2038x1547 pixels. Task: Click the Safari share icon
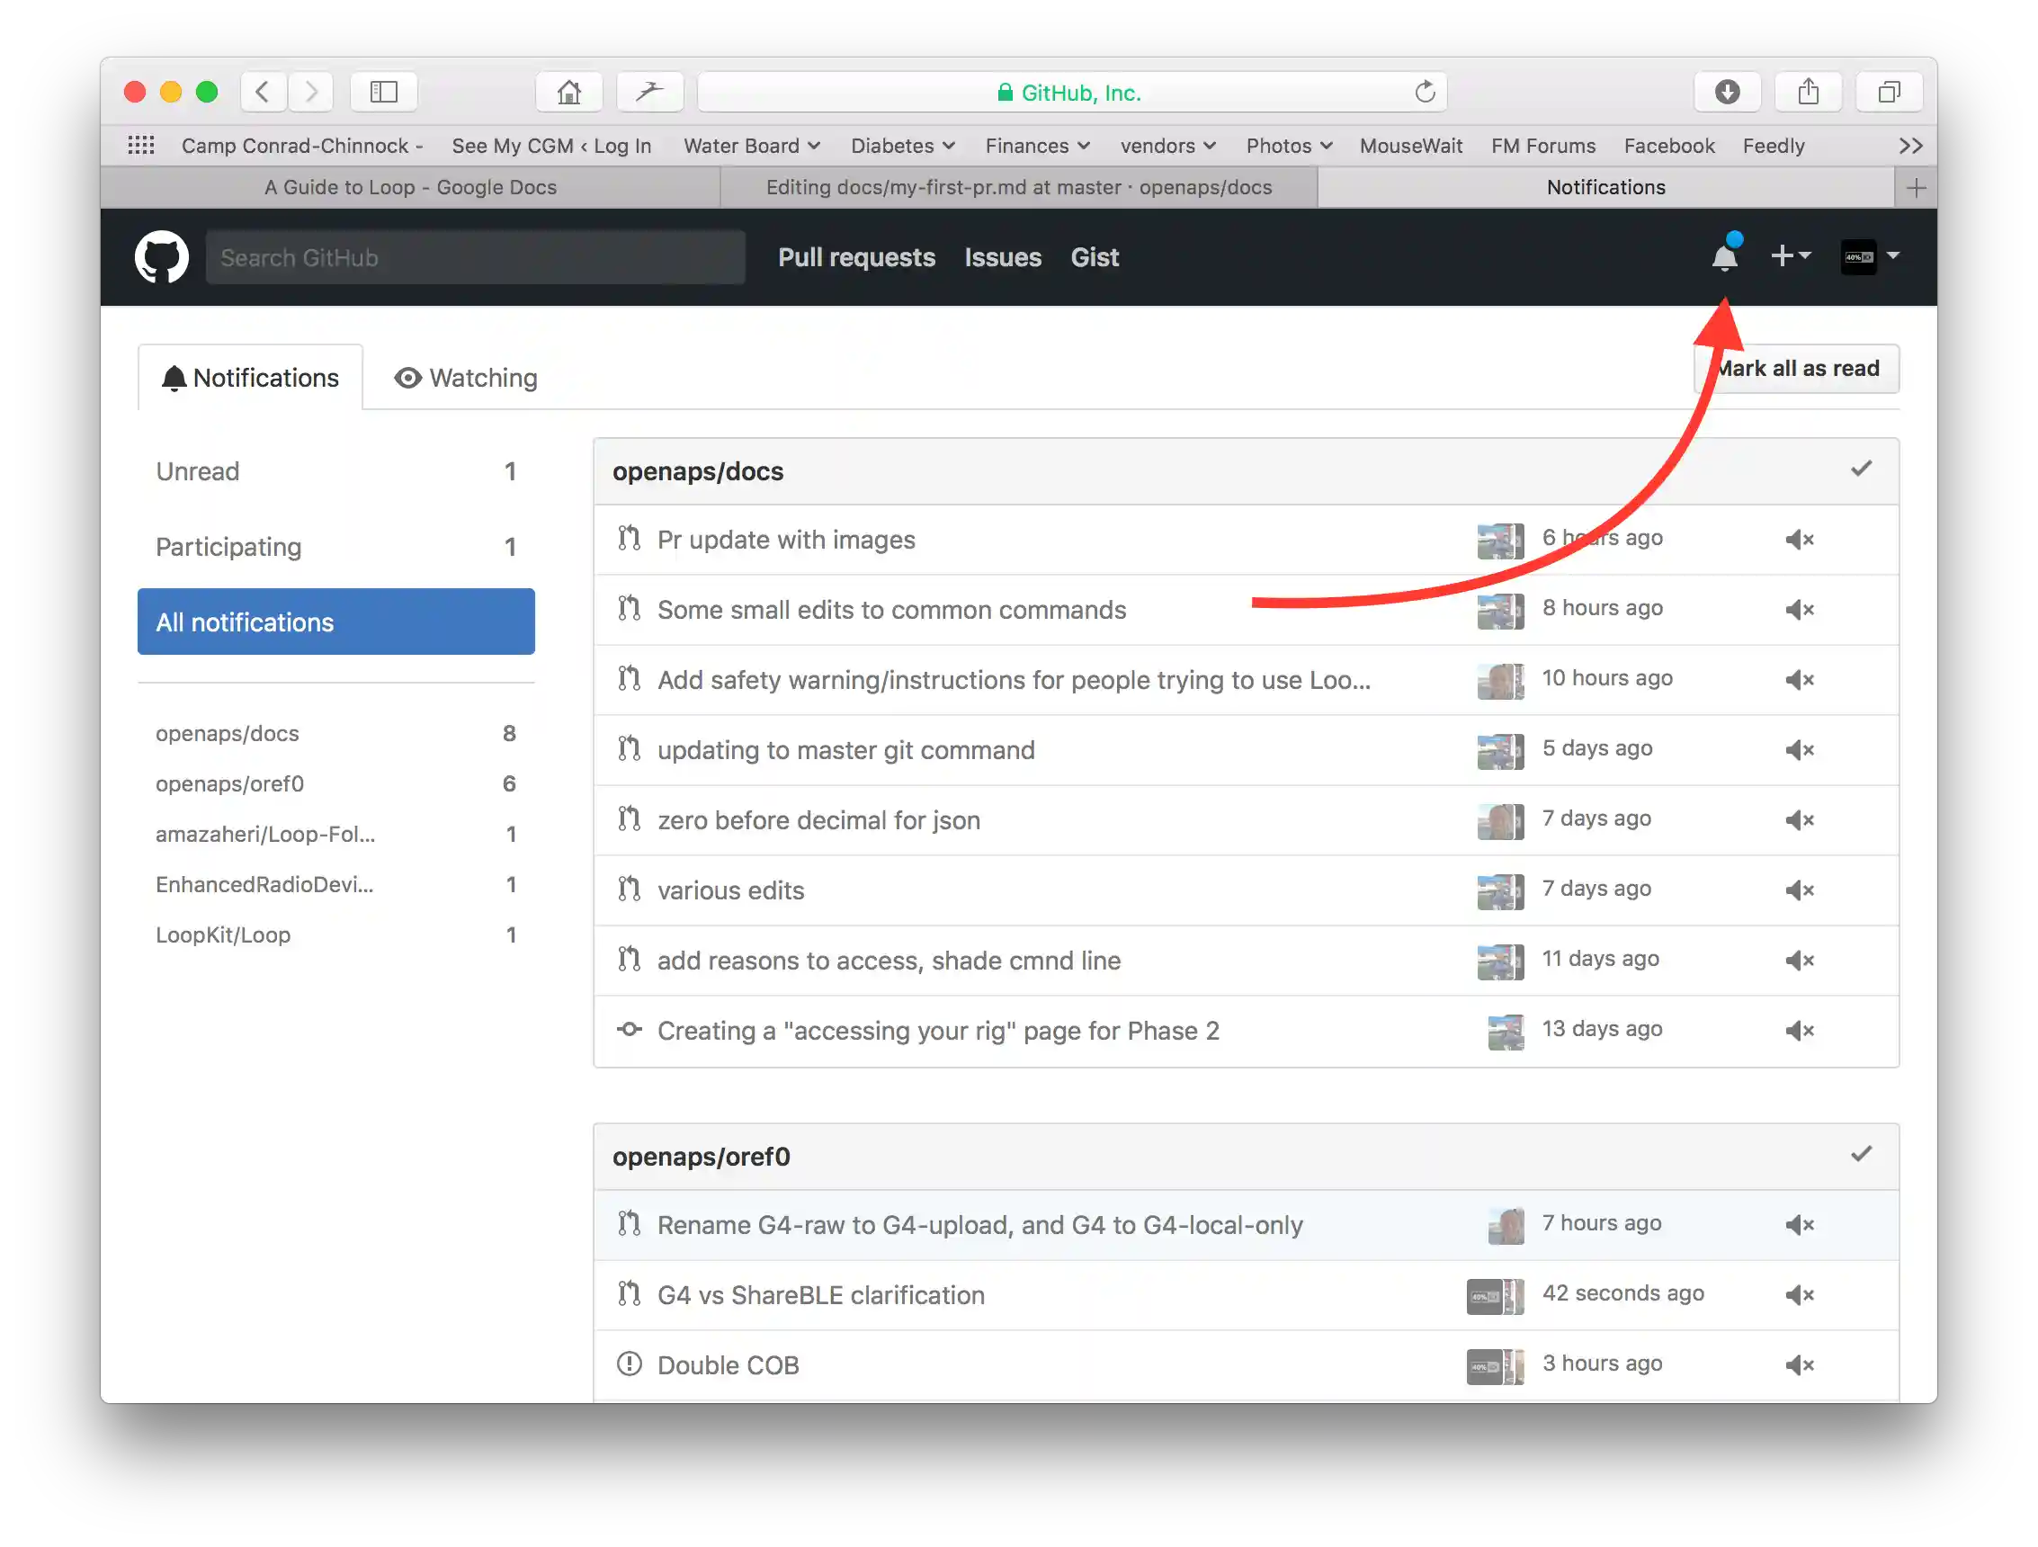[x=1808, y=92]
